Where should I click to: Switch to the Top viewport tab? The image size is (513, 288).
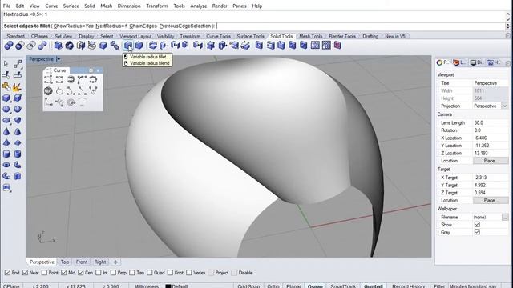coord(65,262)
